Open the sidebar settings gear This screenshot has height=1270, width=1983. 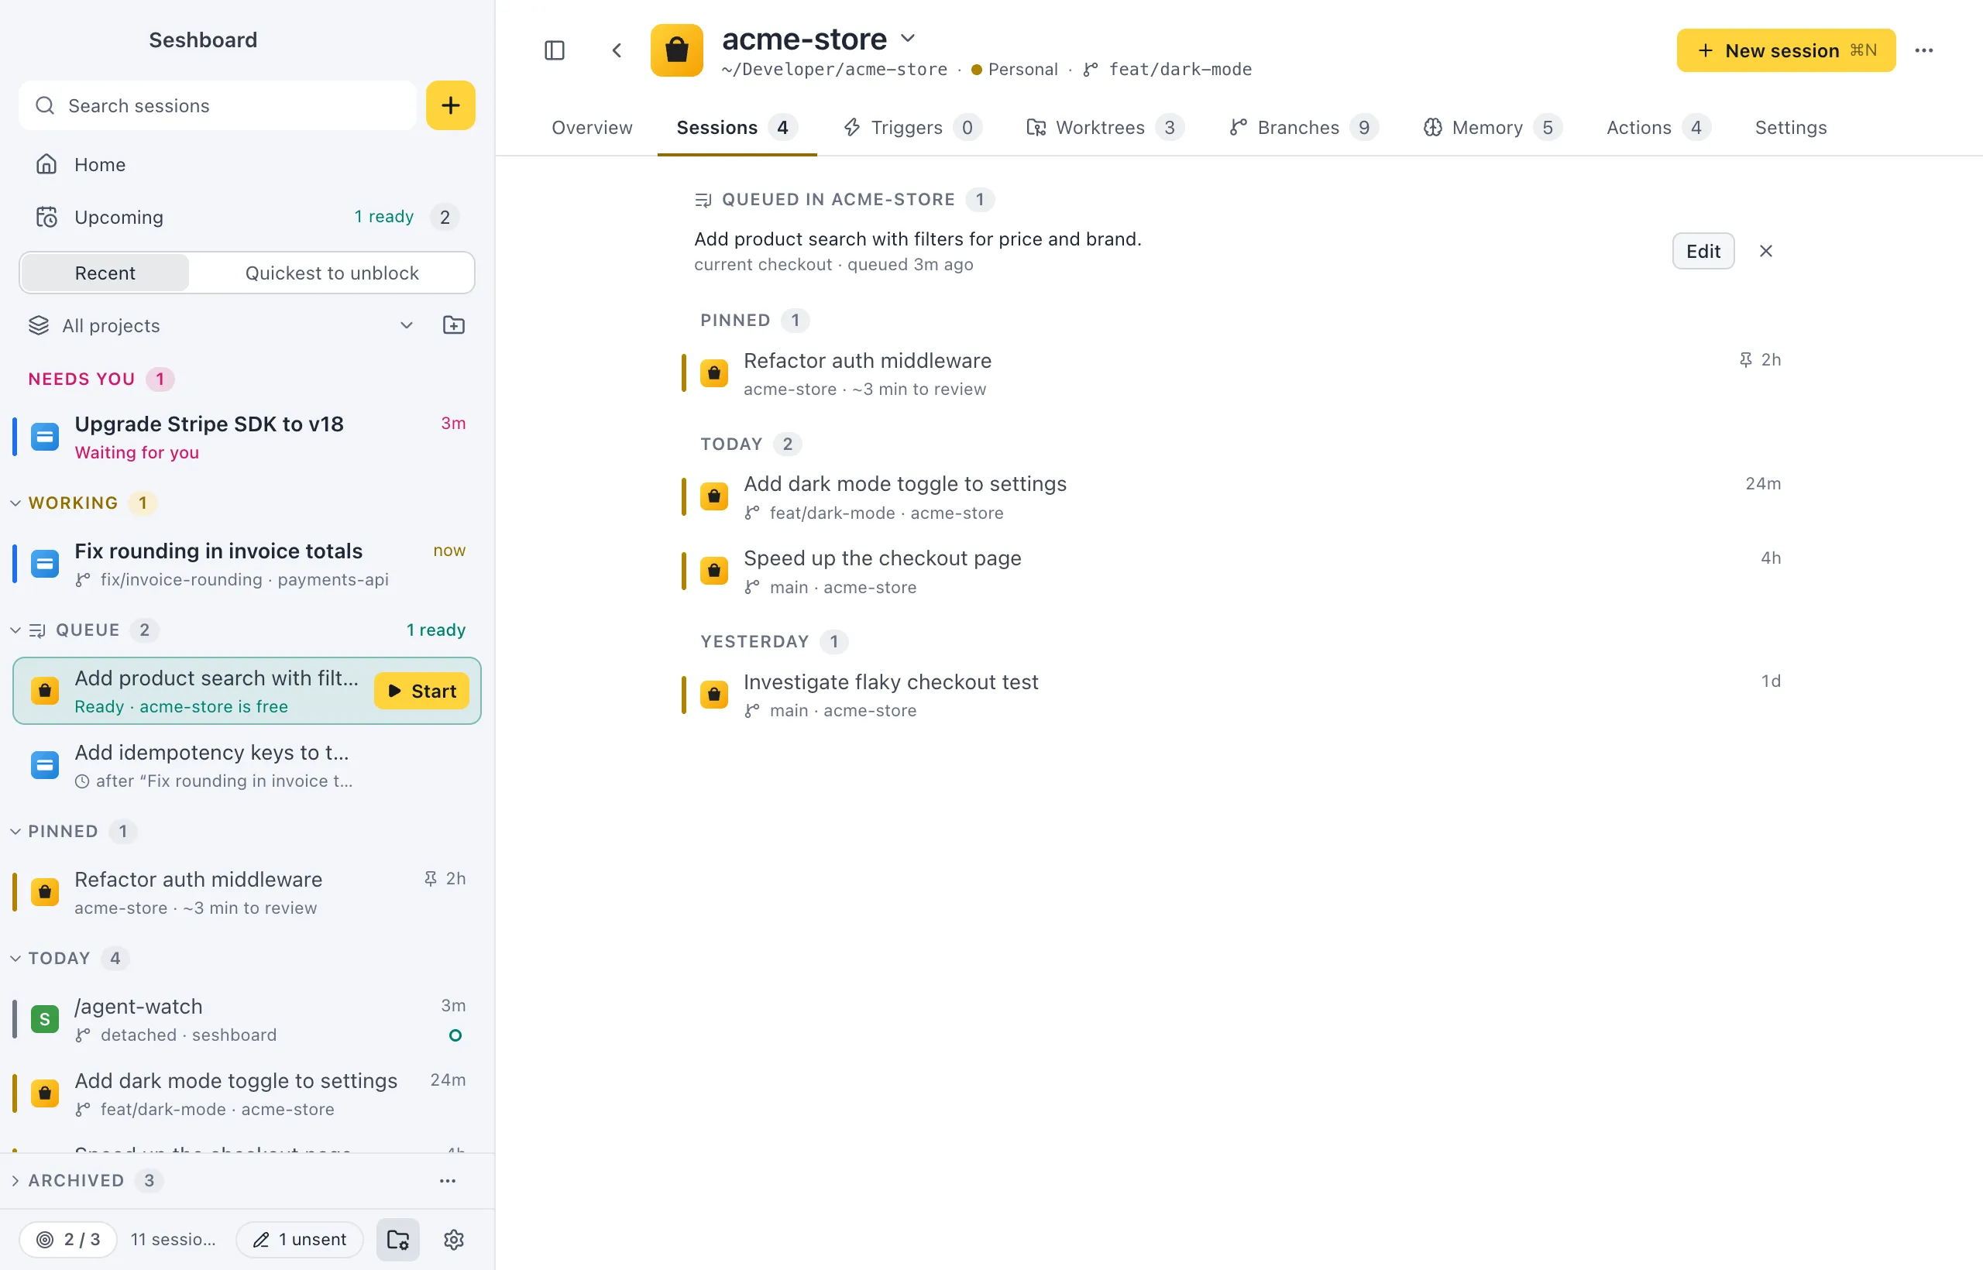click(454, 1239)
